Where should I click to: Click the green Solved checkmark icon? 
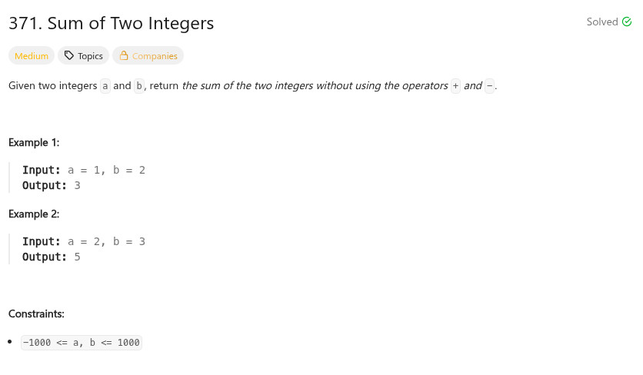pos(627,22)
